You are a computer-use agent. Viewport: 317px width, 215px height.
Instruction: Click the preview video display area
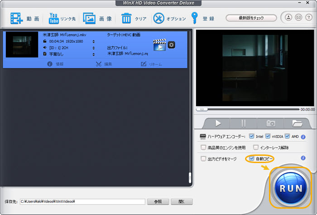(255, 68)
